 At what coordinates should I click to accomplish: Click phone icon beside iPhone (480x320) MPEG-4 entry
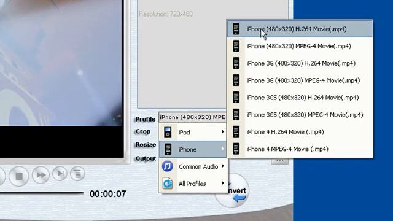tap(236, 46)
